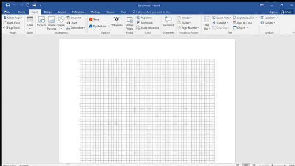Click inside the grid table
Viewport: 295px width, 166px height.
(x=147, y=111)
